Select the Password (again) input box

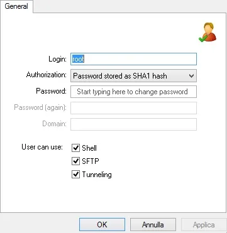click(133, 108)
